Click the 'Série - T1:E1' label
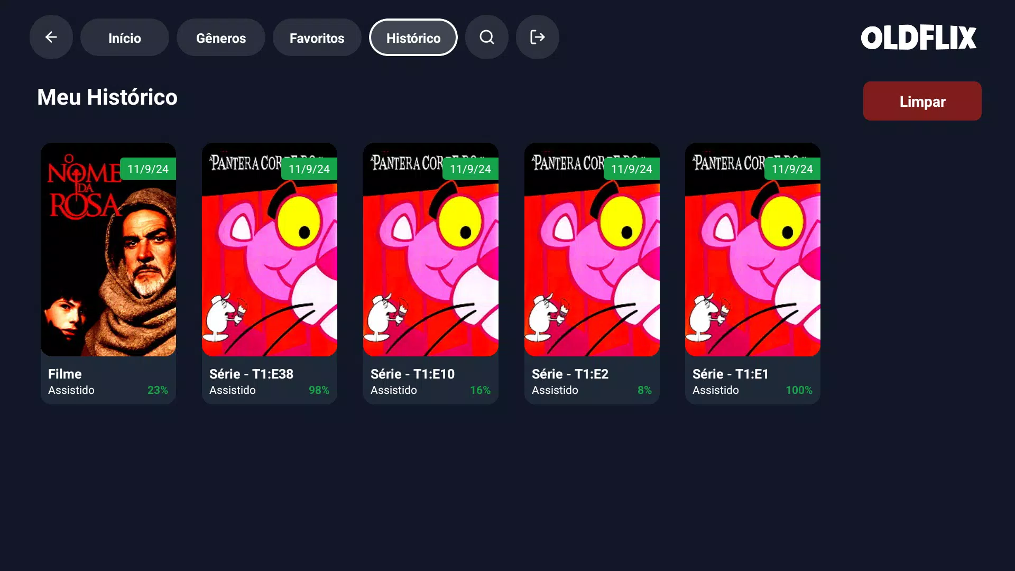Image resolution: width=1015 pixels, height=571 pixels. [731, 374]
